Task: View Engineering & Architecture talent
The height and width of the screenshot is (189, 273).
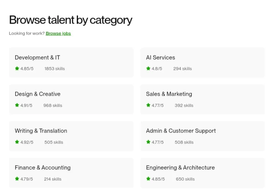Action: (180, 168)
